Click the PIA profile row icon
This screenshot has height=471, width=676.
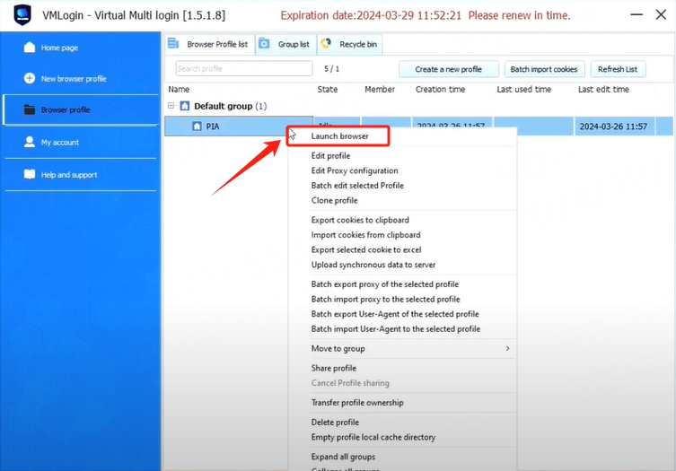pyautogui.click(x=198, y=126)
